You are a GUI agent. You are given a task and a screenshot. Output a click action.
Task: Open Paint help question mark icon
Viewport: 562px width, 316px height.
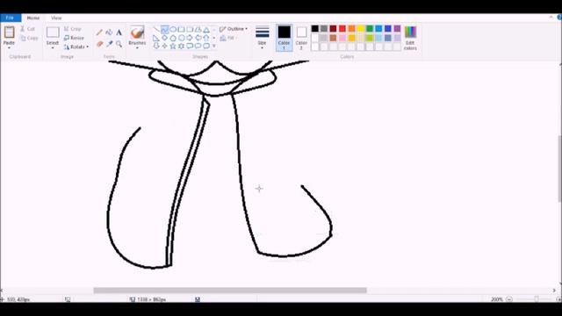tap(559, 18)
